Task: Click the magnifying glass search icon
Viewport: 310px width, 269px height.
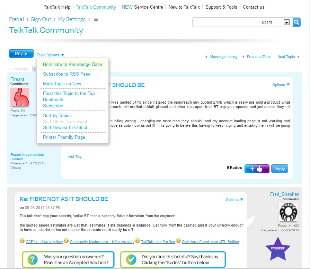Action: [x=297, y=22]
